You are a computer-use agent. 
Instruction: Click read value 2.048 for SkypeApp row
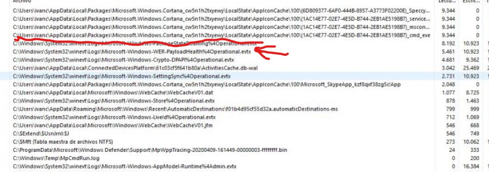click(448, 84)
